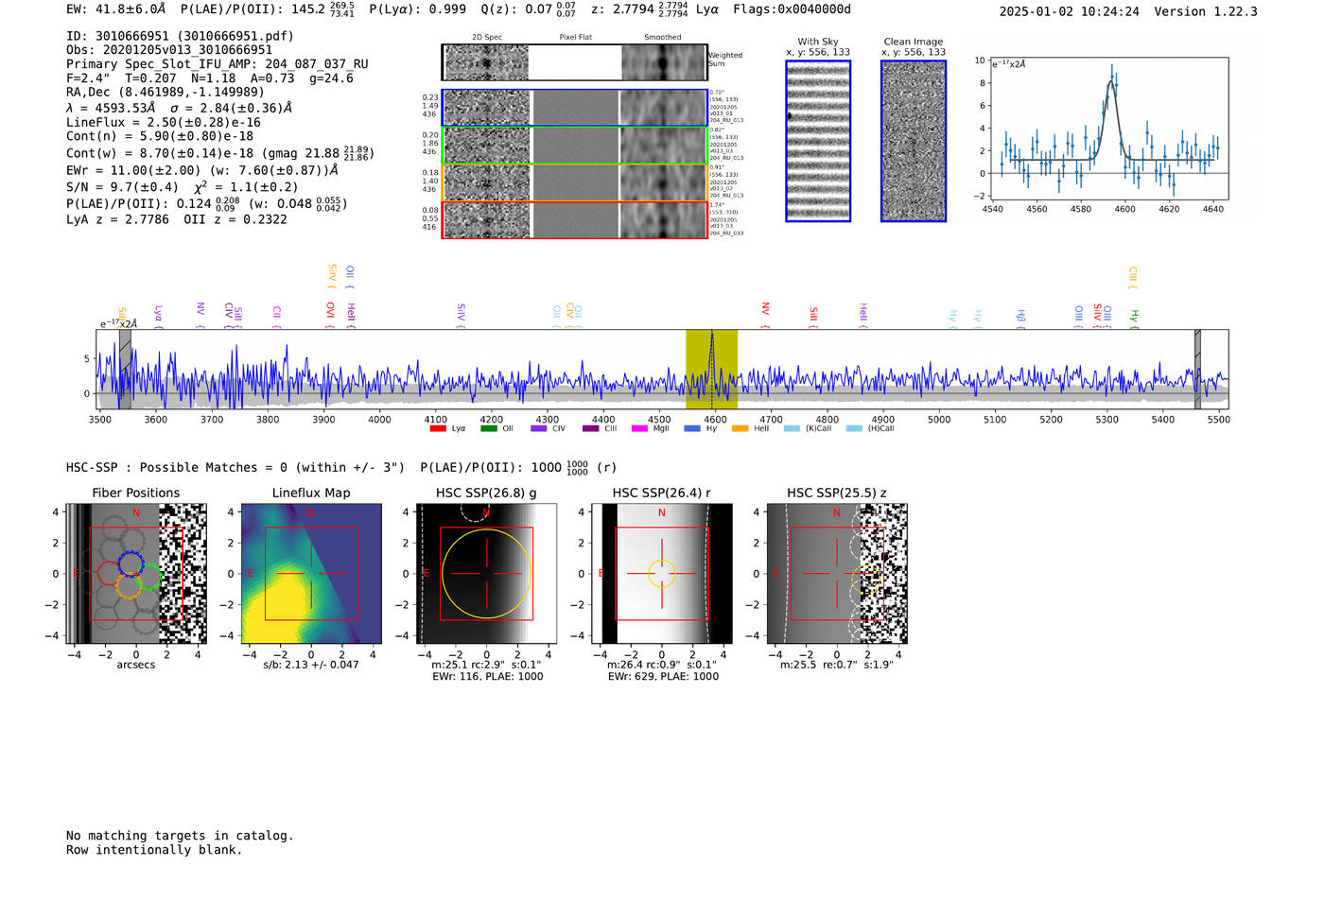Click the ID: 3010666951 line

click(180, 36)
